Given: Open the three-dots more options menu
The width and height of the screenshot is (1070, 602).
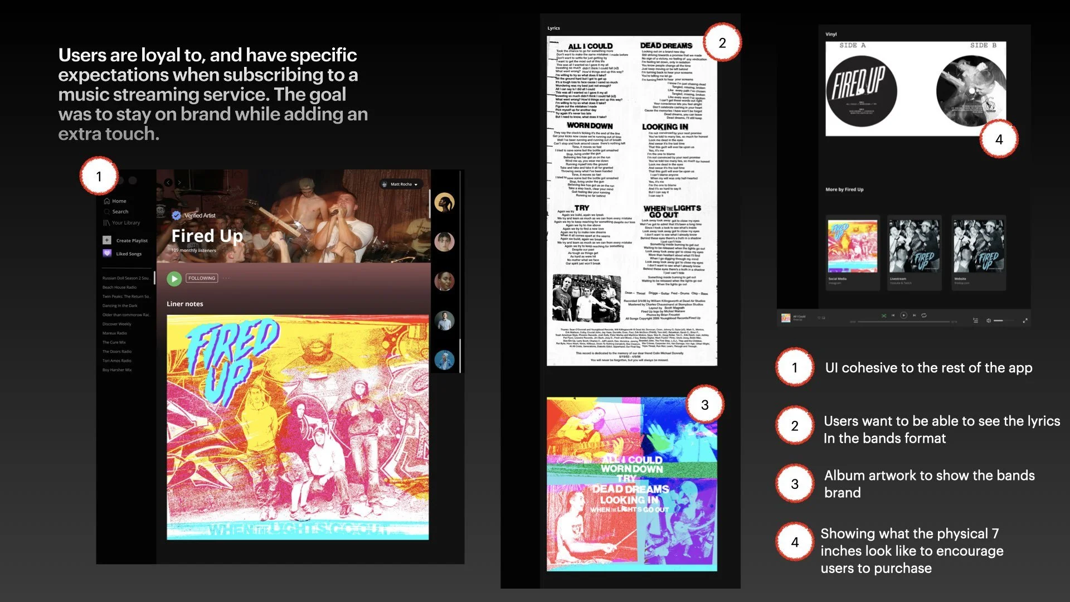Looking at the screenshot, I should coord(226,278).
